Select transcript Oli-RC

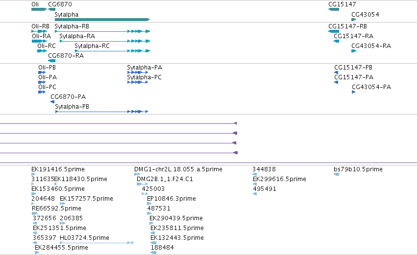point(42,51)
